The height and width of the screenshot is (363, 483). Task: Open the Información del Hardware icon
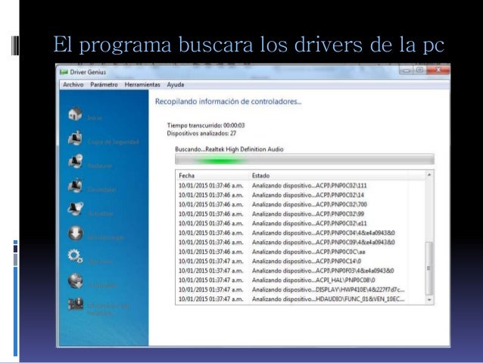tap(76, 303)
